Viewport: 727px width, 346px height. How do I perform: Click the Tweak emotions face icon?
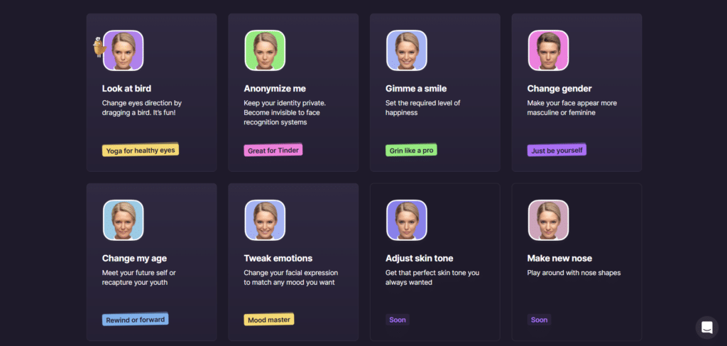(x=265, y=220)
